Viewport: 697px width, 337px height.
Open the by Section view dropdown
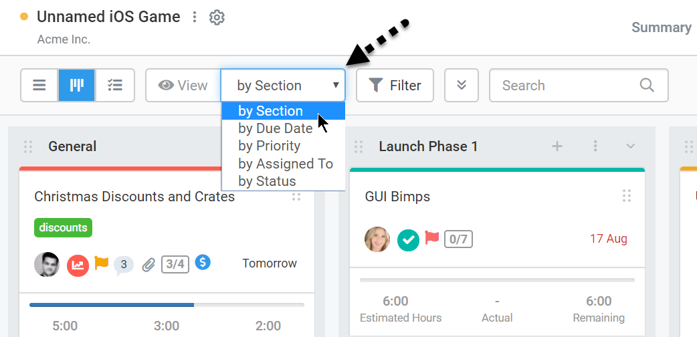[x=283, y=86]
